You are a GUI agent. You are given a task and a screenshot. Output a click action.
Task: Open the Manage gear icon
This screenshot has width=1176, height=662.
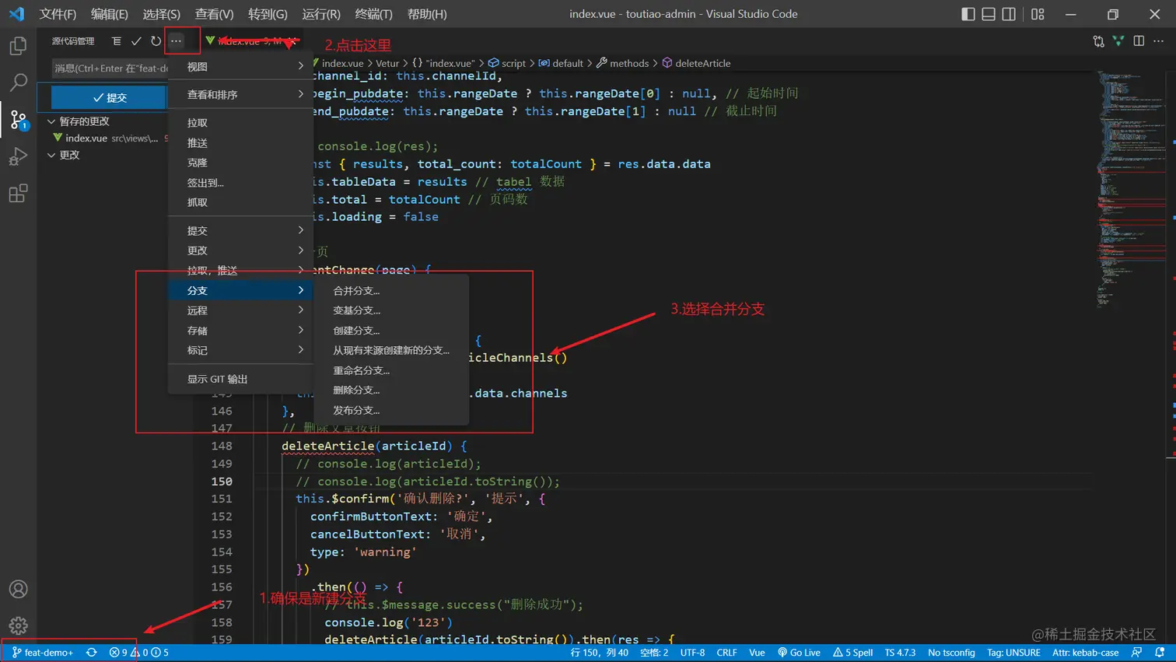click(18, 625)
